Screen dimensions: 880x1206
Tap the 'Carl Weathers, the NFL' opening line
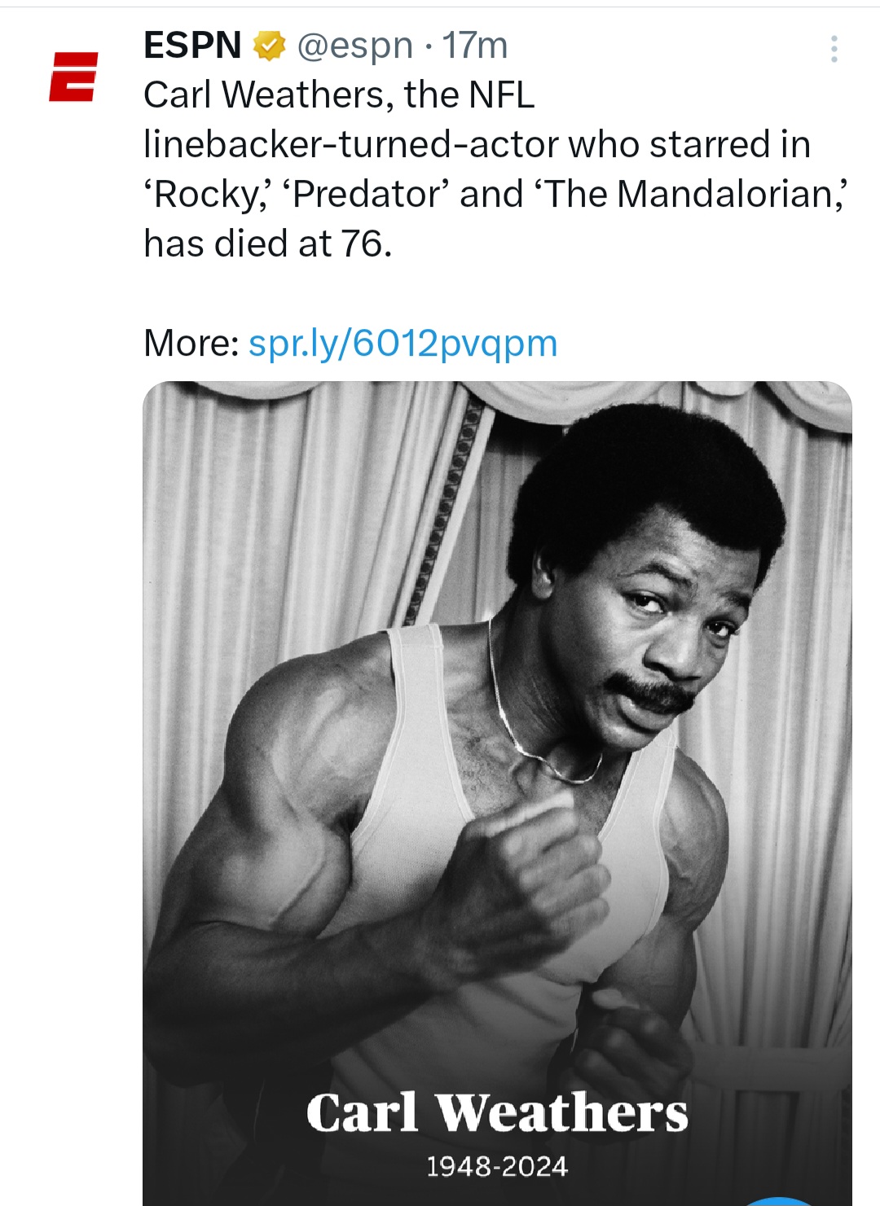[339, 95]
